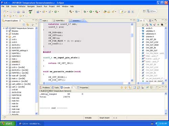The height and width of the screenshot is (126, 169).
Task: Click Sort icon in Outline toolbar
Action: [x=147, y=25]
